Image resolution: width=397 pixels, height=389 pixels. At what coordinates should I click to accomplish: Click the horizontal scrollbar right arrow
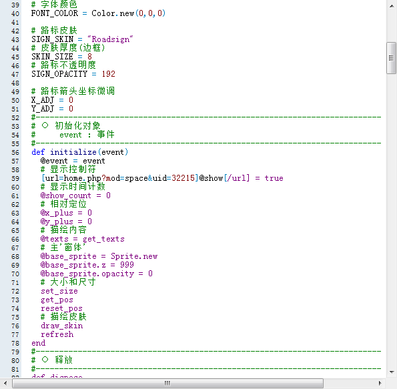(x=380, y=383)
